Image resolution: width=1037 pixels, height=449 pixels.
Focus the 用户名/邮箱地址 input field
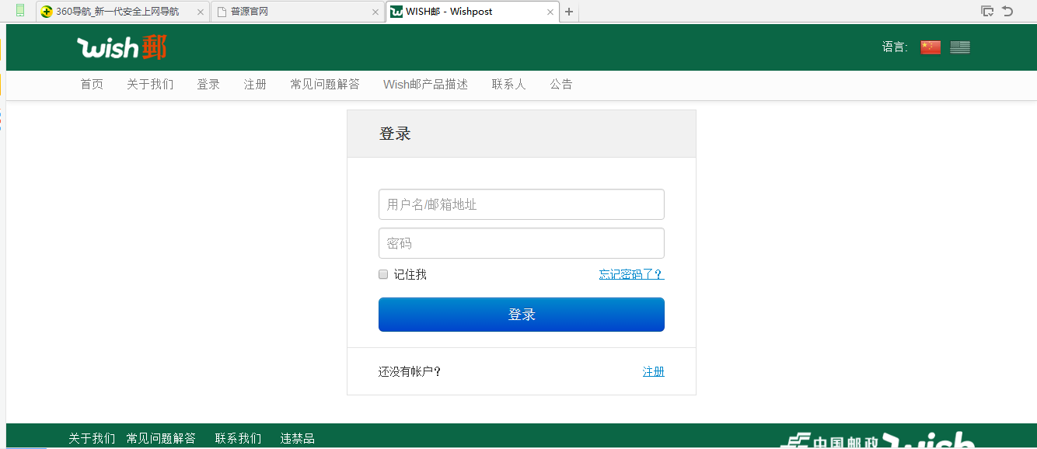pos(521,204)
